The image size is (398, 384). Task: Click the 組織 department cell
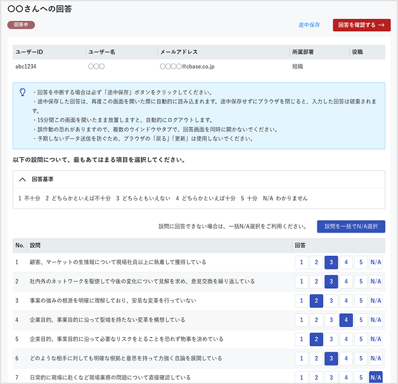(x=297, y=67)
